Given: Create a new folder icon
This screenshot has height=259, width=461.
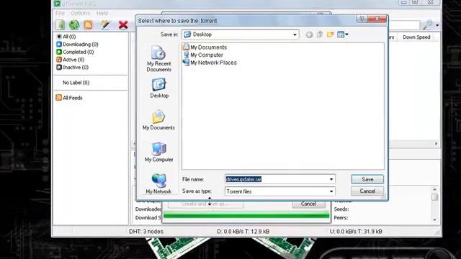Looking at the screenshot, I should tap(330, 35).
